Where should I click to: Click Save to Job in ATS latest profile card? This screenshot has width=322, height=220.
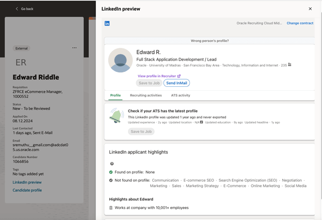[x=141, y=132]
